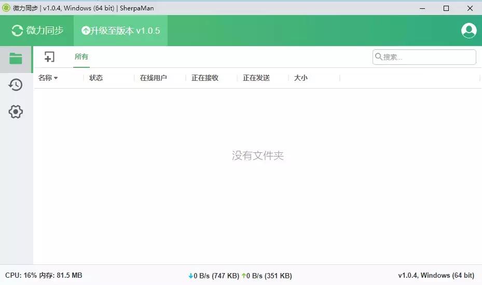Maximize the 微力同步 window
Image resolution: width=482 pixels, height=285 pixels.
point(446,8)
